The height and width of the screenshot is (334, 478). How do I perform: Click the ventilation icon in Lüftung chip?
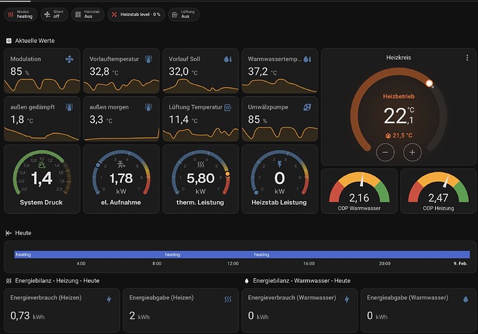pyautogui.click(x=175, y=15)
